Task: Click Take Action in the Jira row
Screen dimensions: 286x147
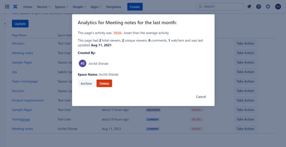Action: [245, 72]
